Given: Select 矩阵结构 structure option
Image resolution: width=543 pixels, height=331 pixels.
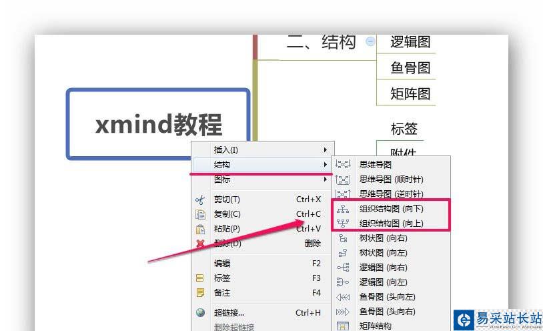Looking at the screenshot, I should point(392,326).
